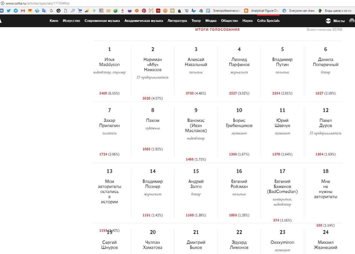355x254 pixels.
Task: Select the Colta Specials tab
Action: pyautogui.click(x=268, y=21)
